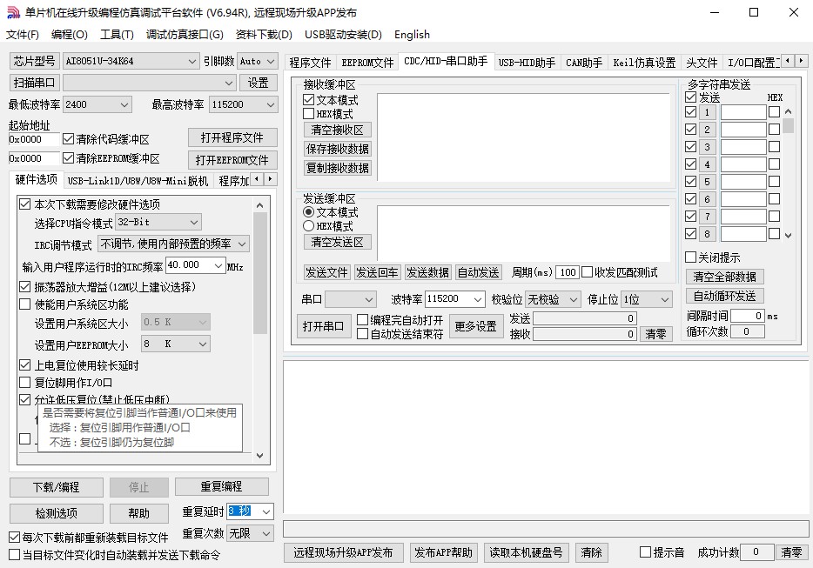Toggle HEX checkbox for string row 1
The width and height of the screenshot is (813, 568).
[x=774, y=112]
